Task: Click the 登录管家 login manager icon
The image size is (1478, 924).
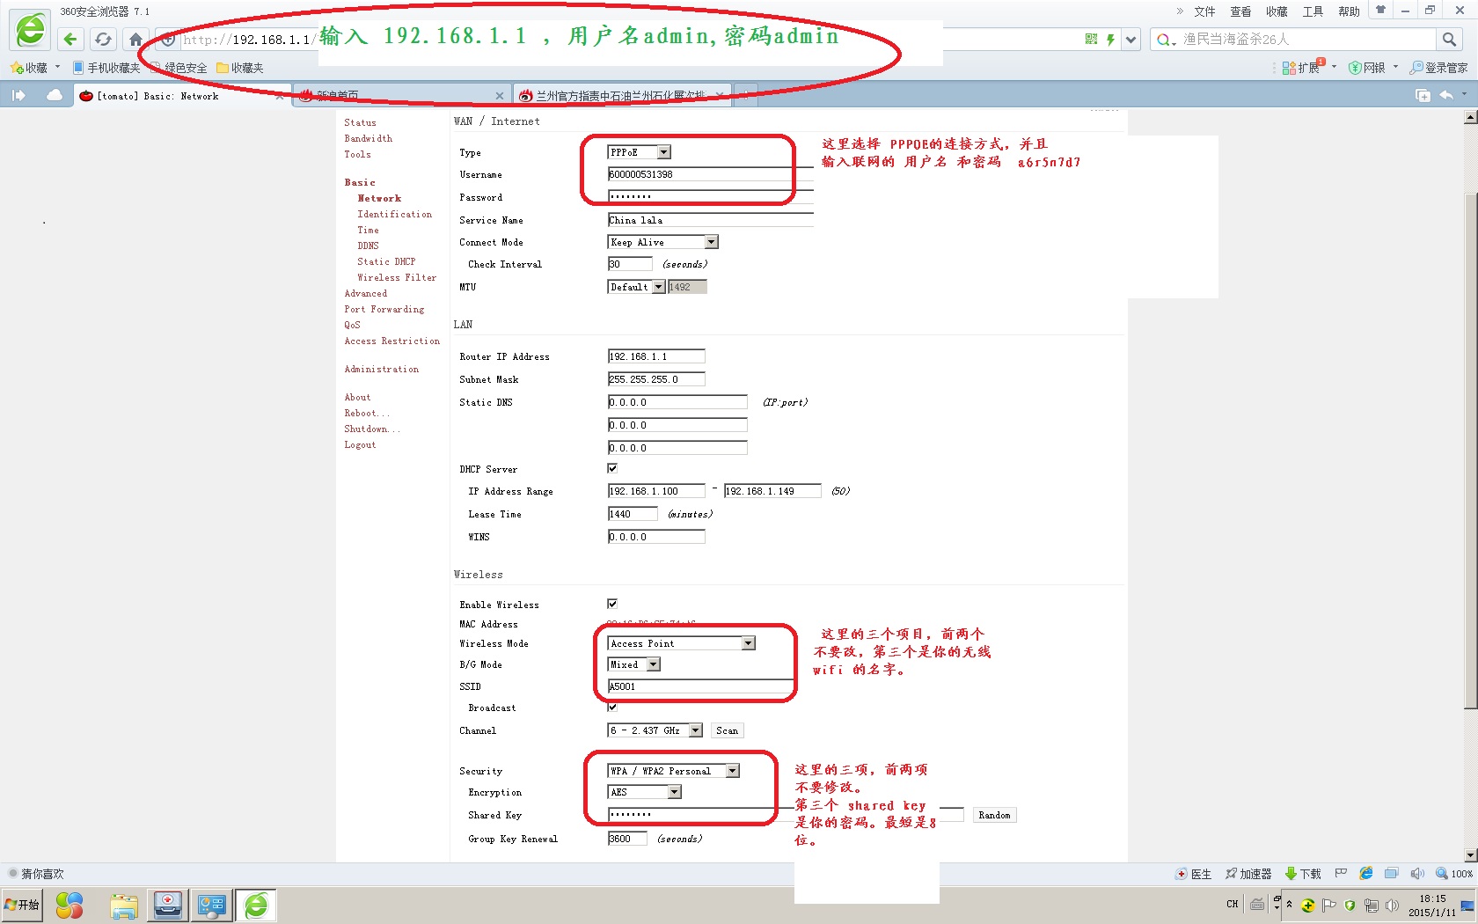Action: pos(1438,68)
